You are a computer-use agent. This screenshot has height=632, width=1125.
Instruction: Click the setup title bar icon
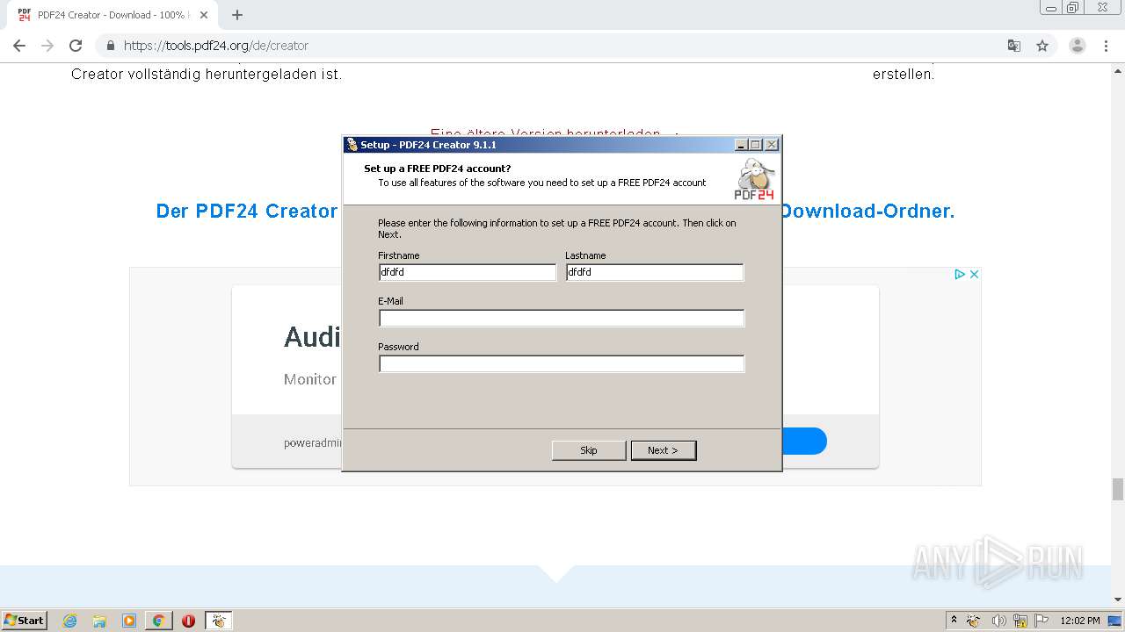[352, 145]
